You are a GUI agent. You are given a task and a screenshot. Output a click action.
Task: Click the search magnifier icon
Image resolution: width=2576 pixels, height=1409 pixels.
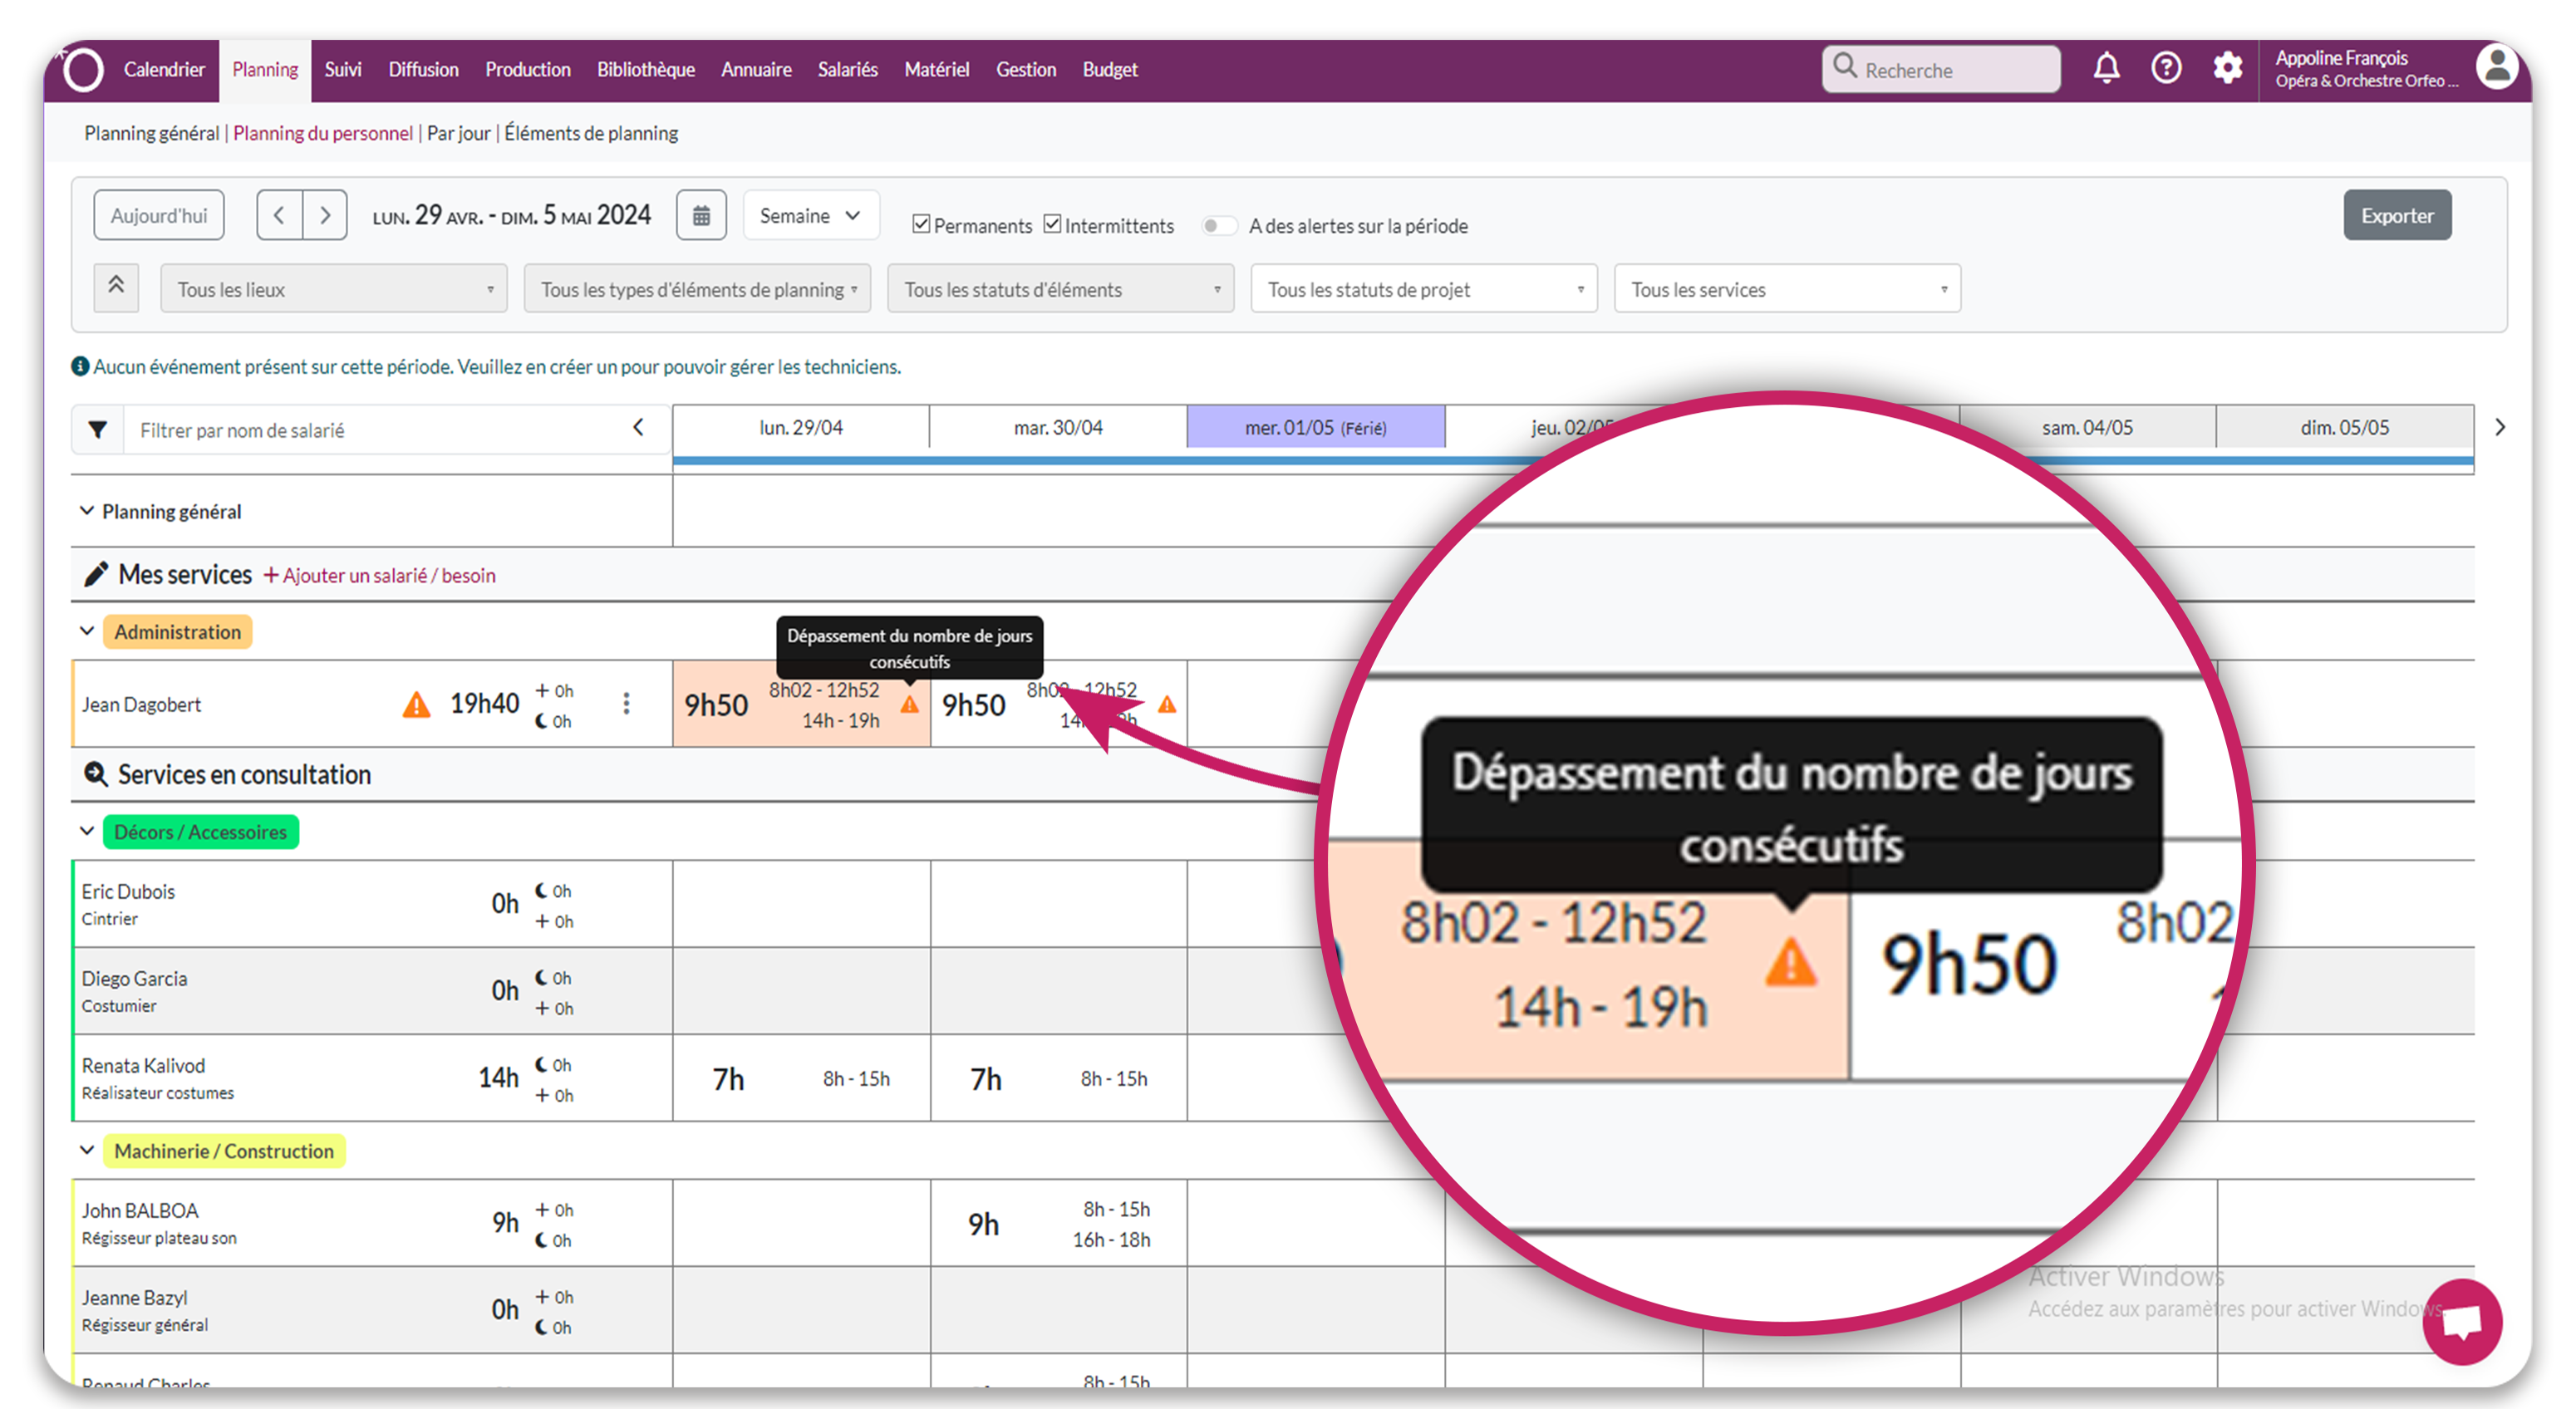1845,67
